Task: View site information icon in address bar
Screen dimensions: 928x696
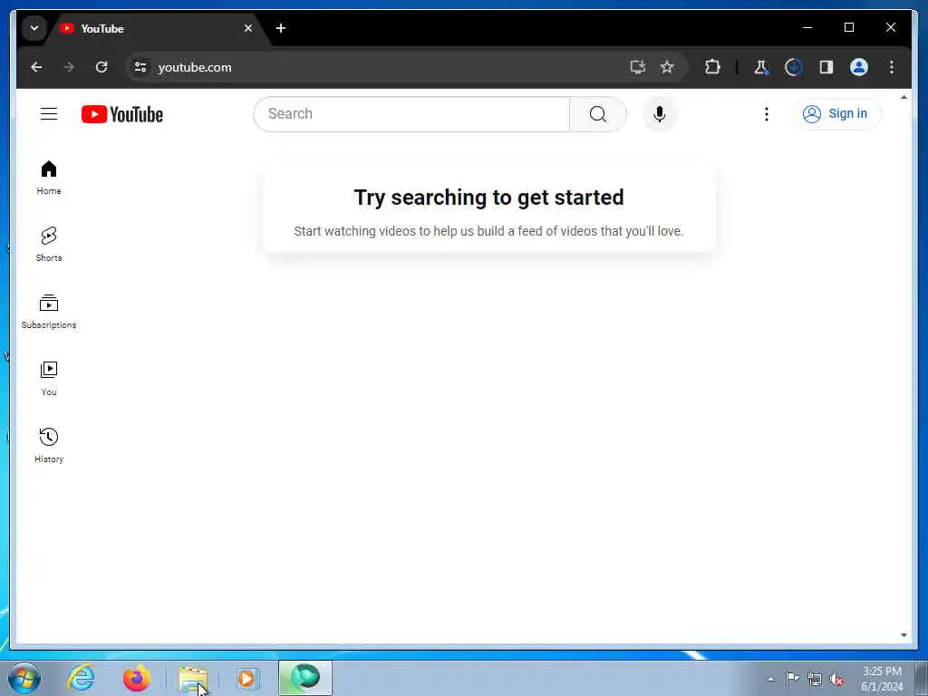Action: 140,67
